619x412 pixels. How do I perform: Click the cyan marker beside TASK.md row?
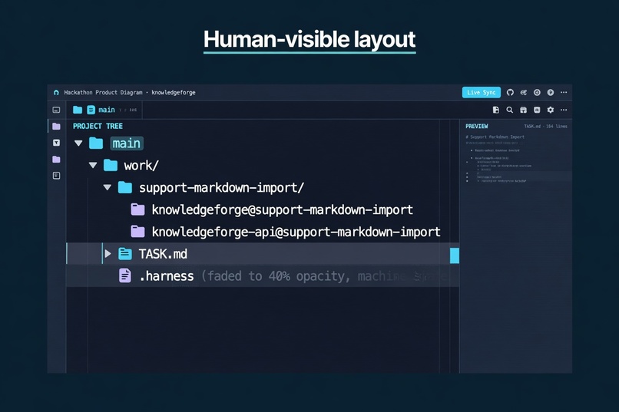pos(455,255)
